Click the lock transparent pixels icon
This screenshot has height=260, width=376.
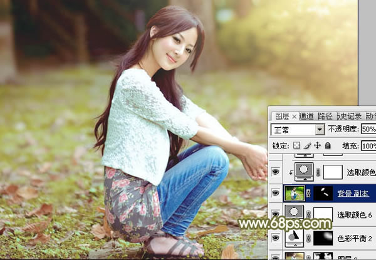(296, 145)
